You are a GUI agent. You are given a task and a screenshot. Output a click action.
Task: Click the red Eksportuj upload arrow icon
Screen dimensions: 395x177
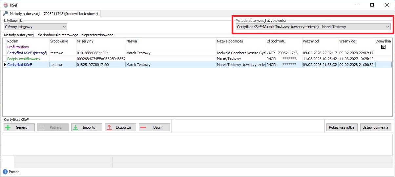tap(110, 127)
